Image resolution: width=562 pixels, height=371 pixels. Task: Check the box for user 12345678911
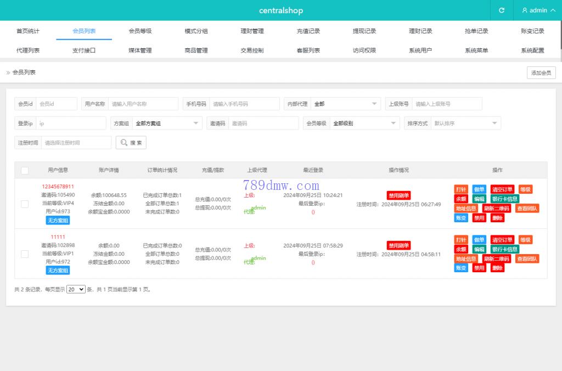point(25,204)
